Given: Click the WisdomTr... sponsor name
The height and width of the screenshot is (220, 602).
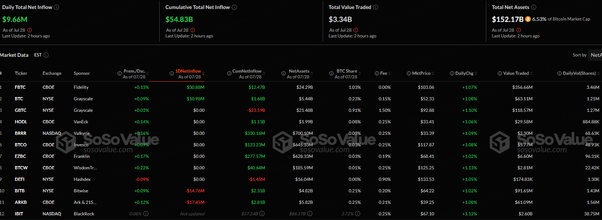Looking at the screenshot, I should [85, 168].
